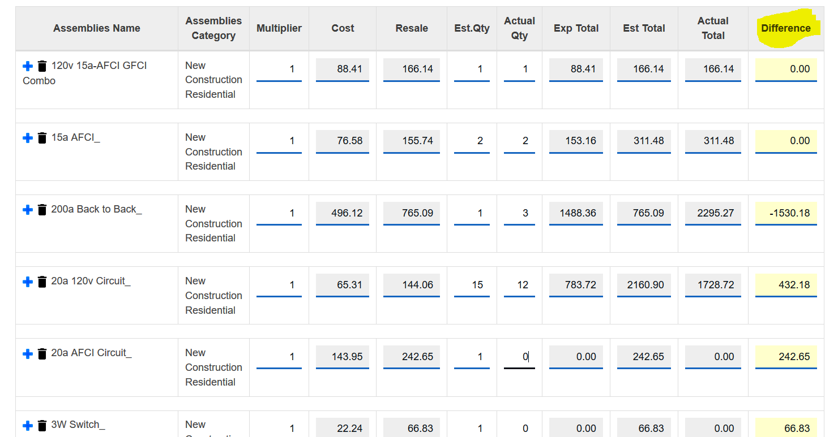Viewport: 838px width, 437px height.
Task: Click Resale field showing 166.14
Action: (412, 70)
